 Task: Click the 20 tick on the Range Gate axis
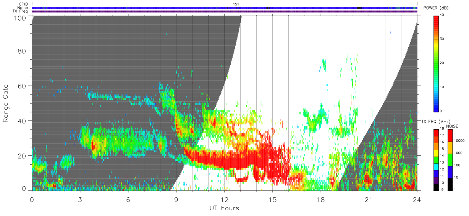tap(22, 156)
